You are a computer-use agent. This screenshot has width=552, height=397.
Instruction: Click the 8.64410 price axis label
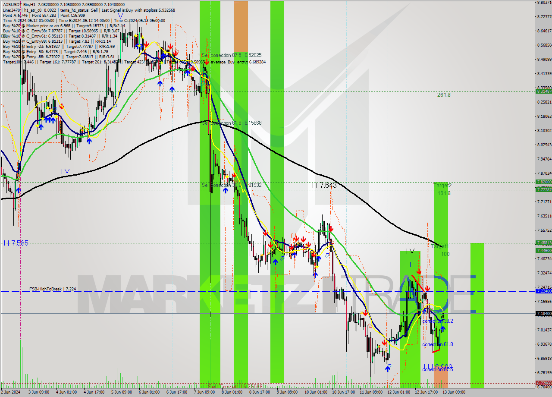tap(544, 31)
